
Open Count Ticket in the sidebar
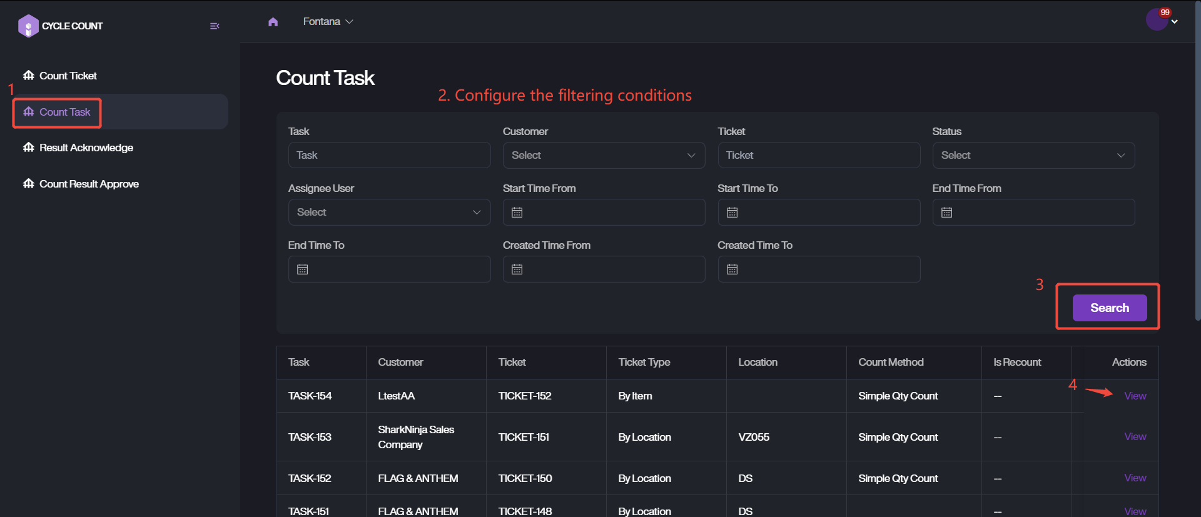click(68, 76)
